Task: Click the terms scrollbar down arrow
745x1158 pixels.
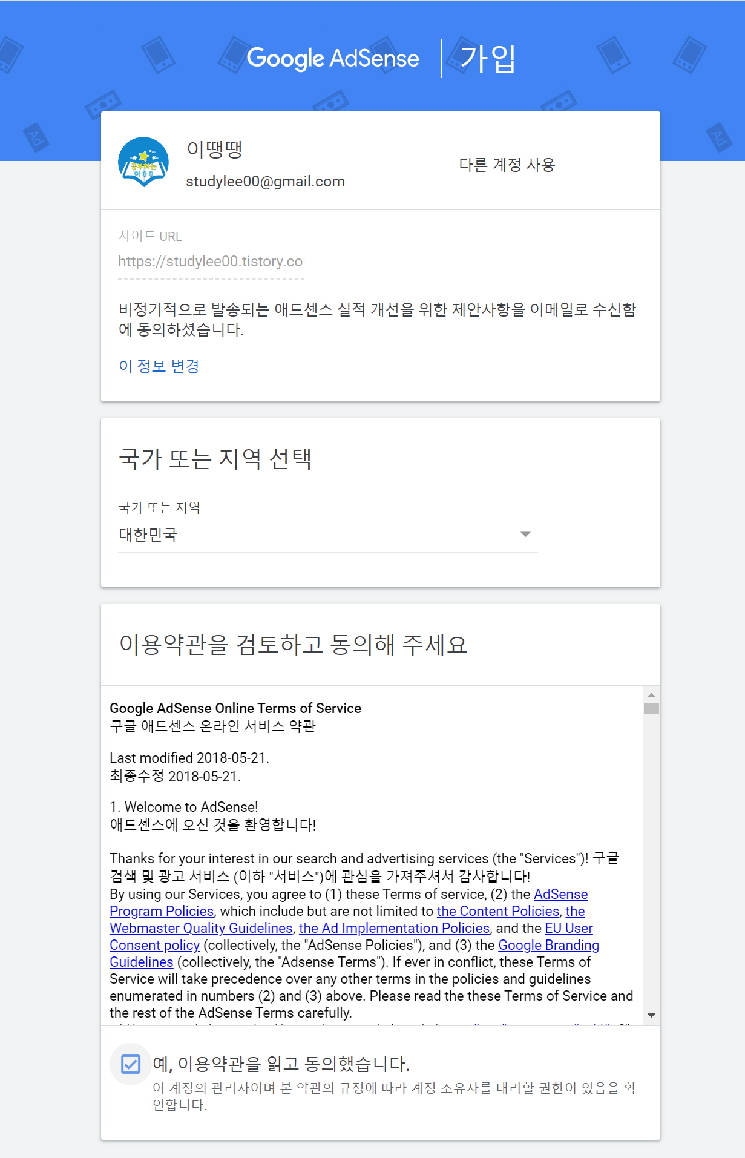Action: tap(651, 1015)
